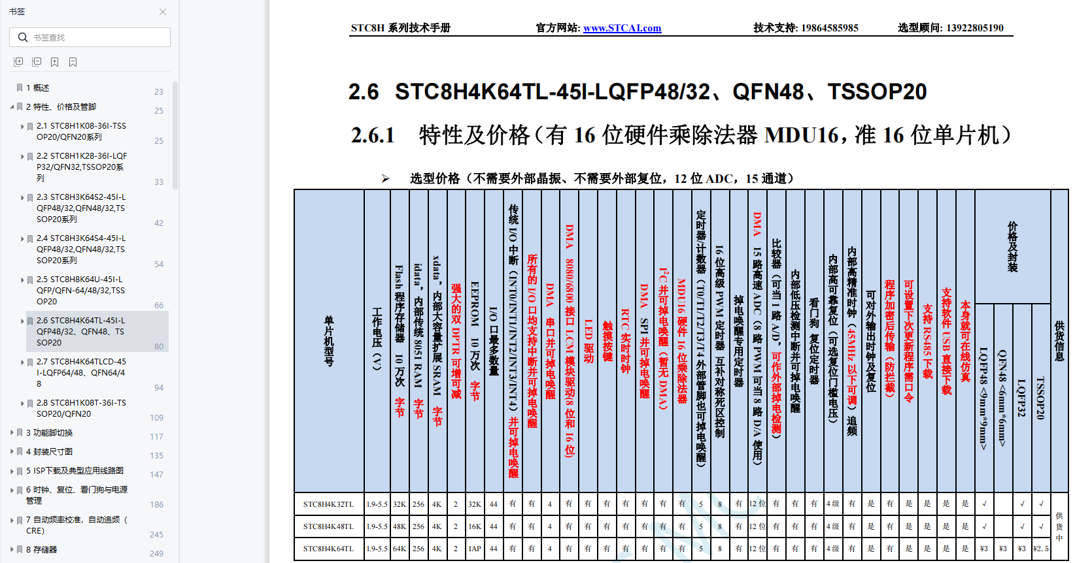1075x563 pixels.
Task: Click the 48K flash size cell
Action: 400,526
